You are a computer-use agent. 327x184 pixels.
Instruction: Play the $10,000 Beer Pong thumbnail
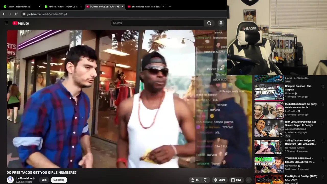[x=269, y=165]
